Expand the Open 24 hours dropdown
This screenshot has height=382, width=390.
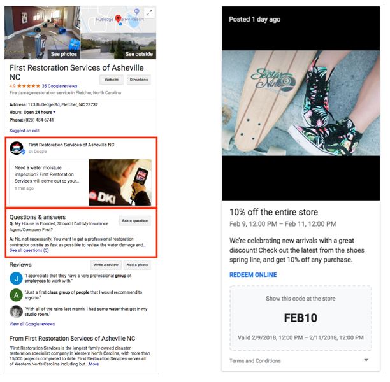(x=54, y=112)
